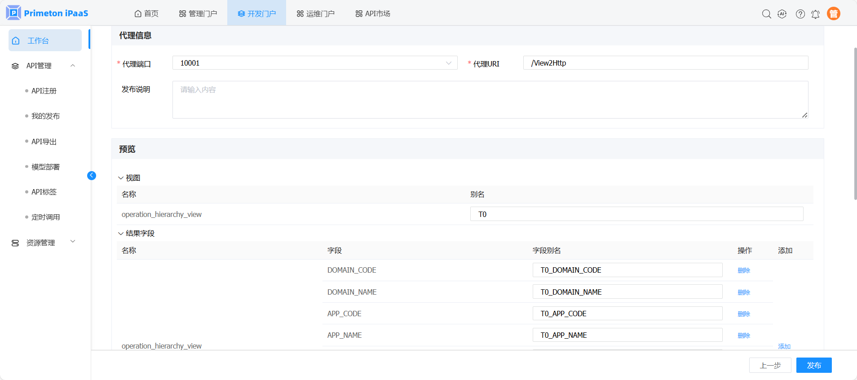Click the help question mark icon
Screen dimensions: 857x380
[x=800, y=14]
